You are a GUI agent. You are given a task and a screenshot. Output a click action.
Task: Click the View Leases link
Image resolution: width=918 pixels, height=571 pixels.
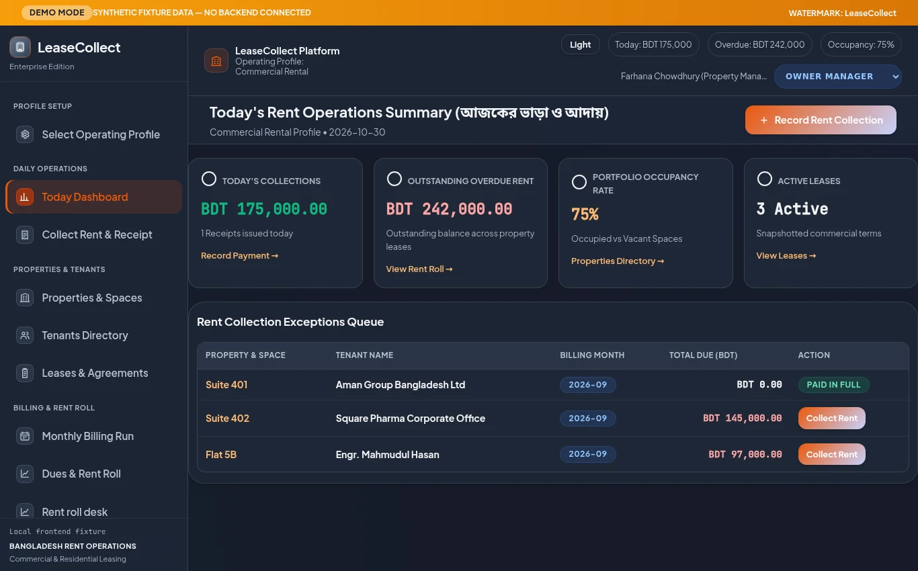click(786, 255)
